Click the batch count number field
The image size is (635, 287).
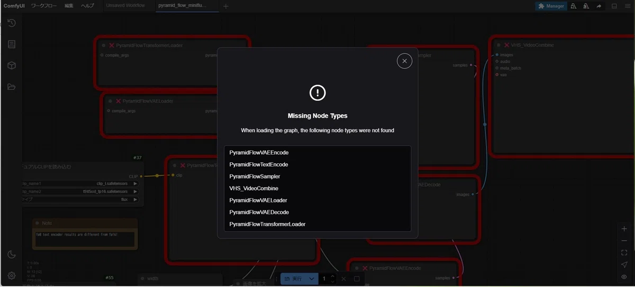tap(324, 279)
